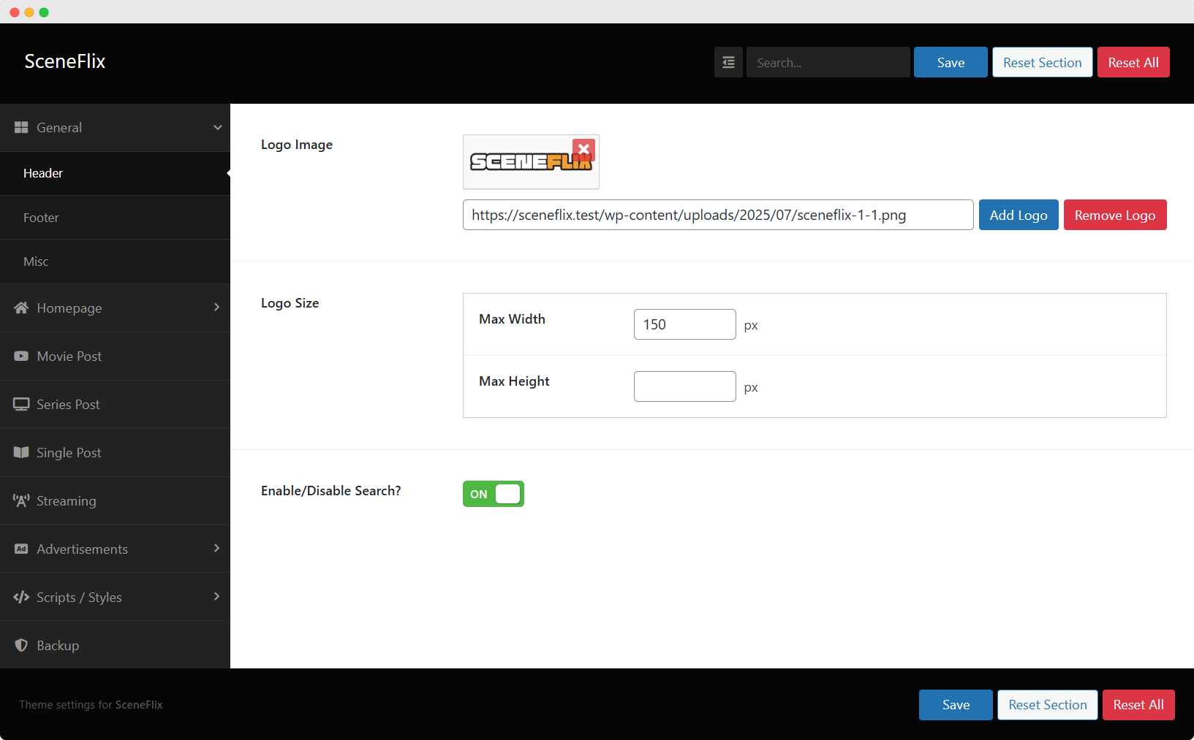The image size is (1194, 740).
Task: Click the bottom Save button
Action: point(956,705)
